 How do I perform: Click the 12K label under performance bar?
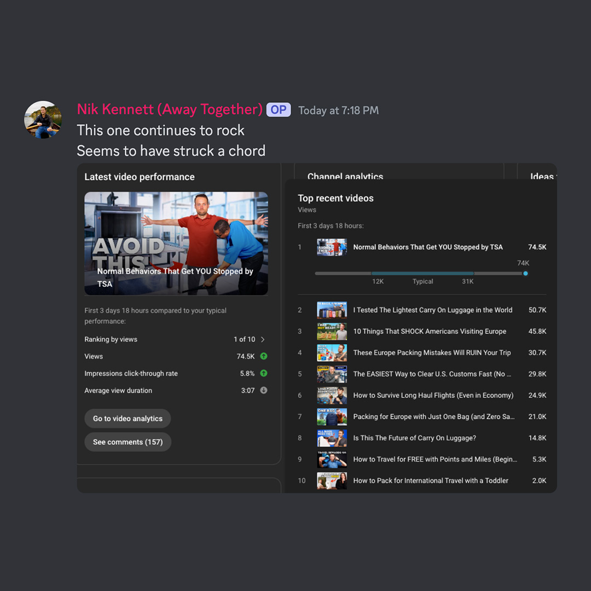coord(378,282)
